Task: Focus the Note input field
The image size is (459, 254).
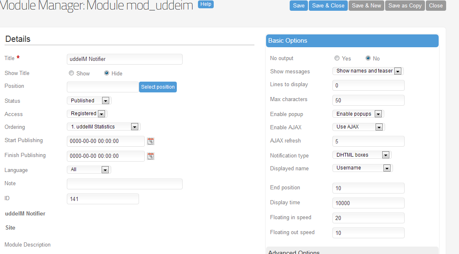Action: (x=125, y=184)
